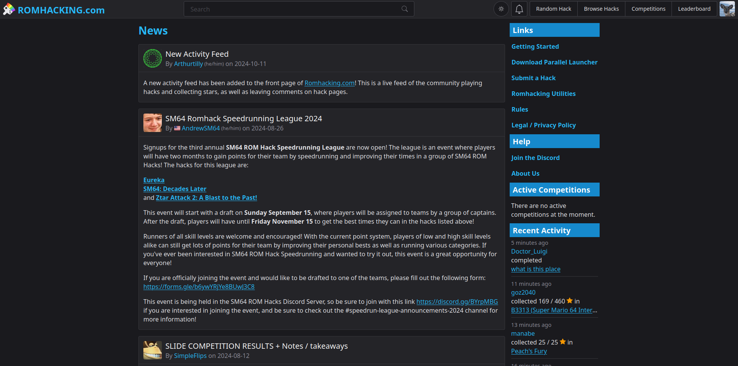This screenshot has height=366, width=738.
Task: Click the US flag beside AndrewSM64
Action: coord(177,128)
